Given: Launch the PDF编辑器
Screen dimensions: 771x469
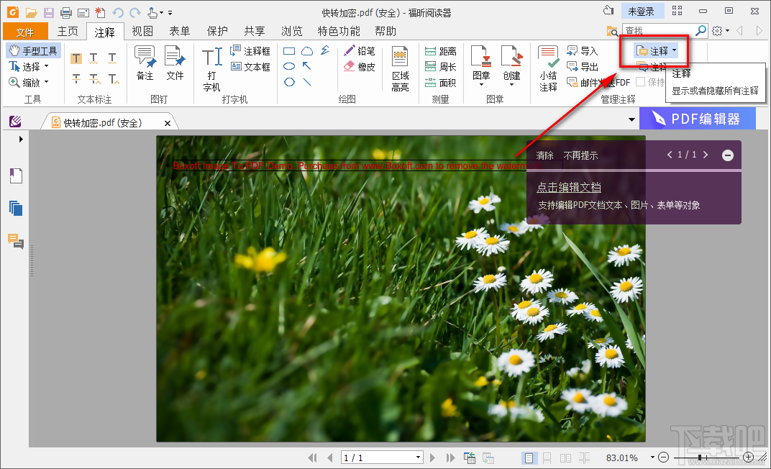Looking at the screenshot, I should pyautogui.click(x=698, y=117).
